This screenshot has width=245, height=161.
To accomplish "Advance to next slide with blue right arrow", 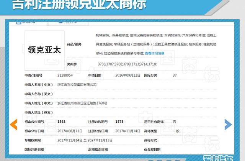I will pyautogui.click(x=228, y=125).
